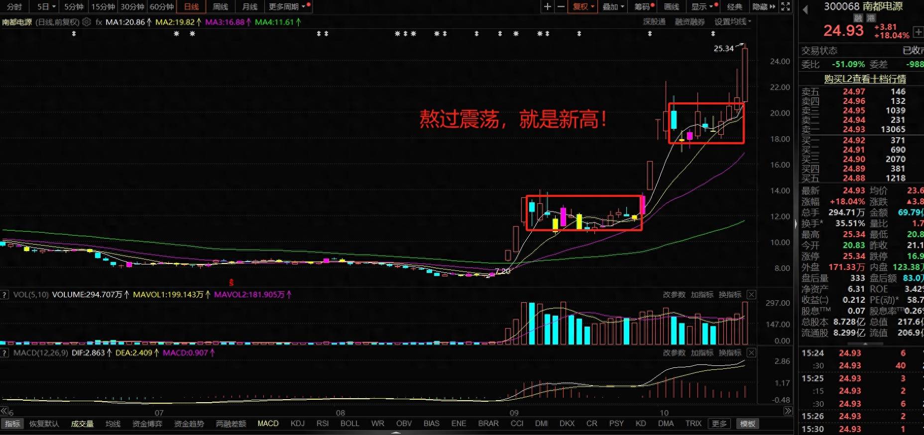Click the 更多 indicators button

click(x=719, y=424)
